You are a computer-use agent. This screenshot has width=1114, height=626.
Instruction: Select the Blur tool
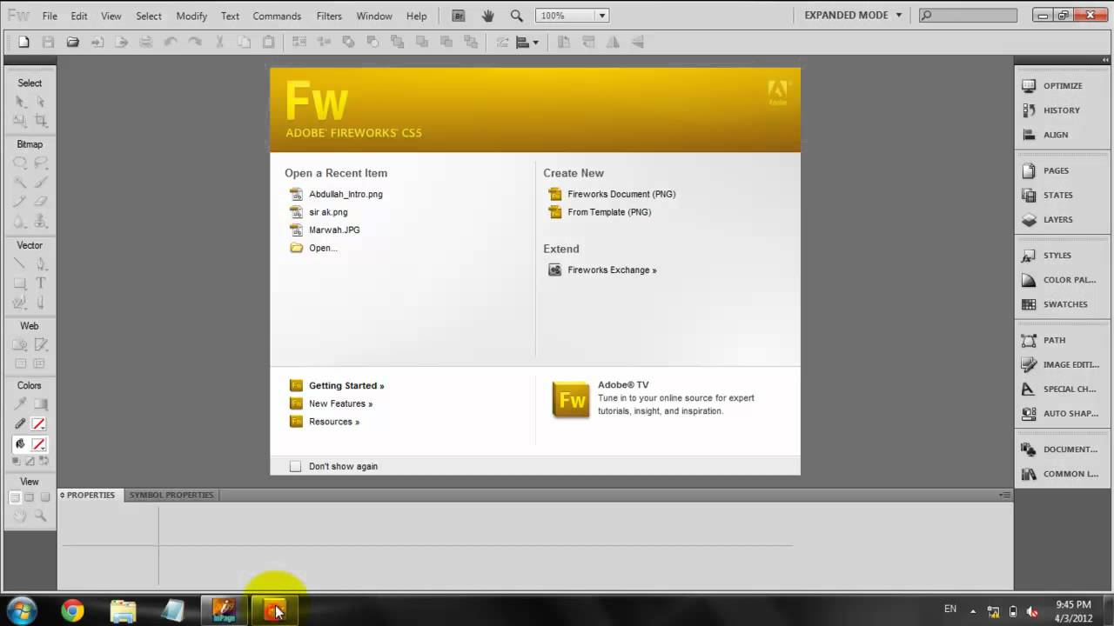20,222
